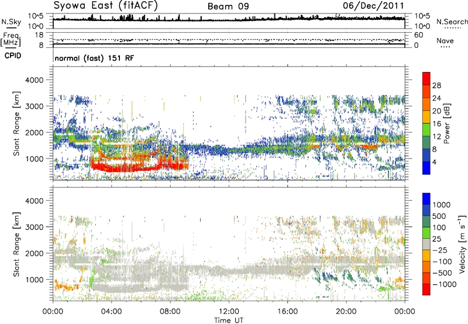Click the '10^5' label beside N.Search

422,16
